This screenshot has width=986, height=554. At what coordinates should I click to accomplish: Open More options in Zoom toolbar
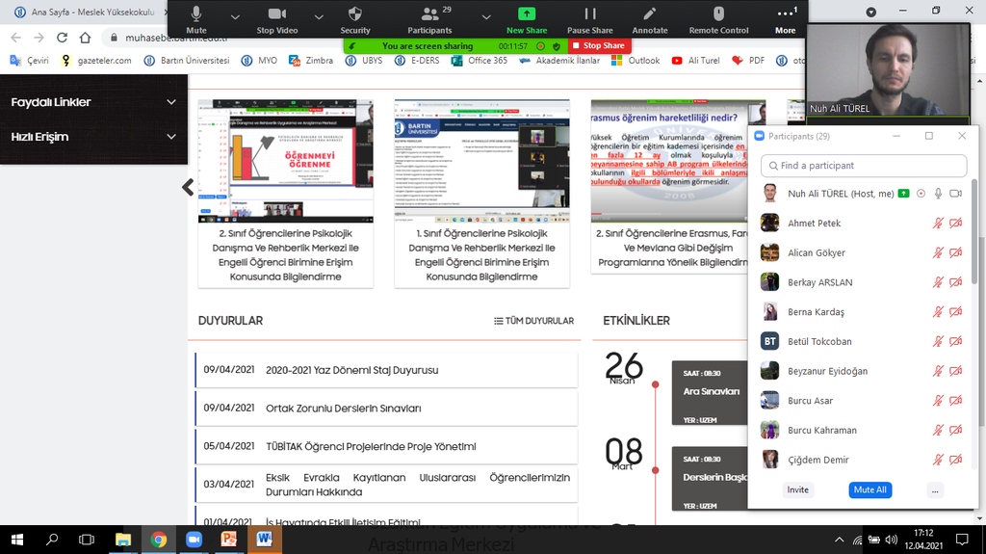click(786, 18)
